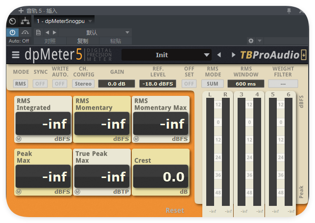The width and height of the screenshot is (315, 223).
Task: Open the plugin routing diagram icon
Action: (25, 21)
